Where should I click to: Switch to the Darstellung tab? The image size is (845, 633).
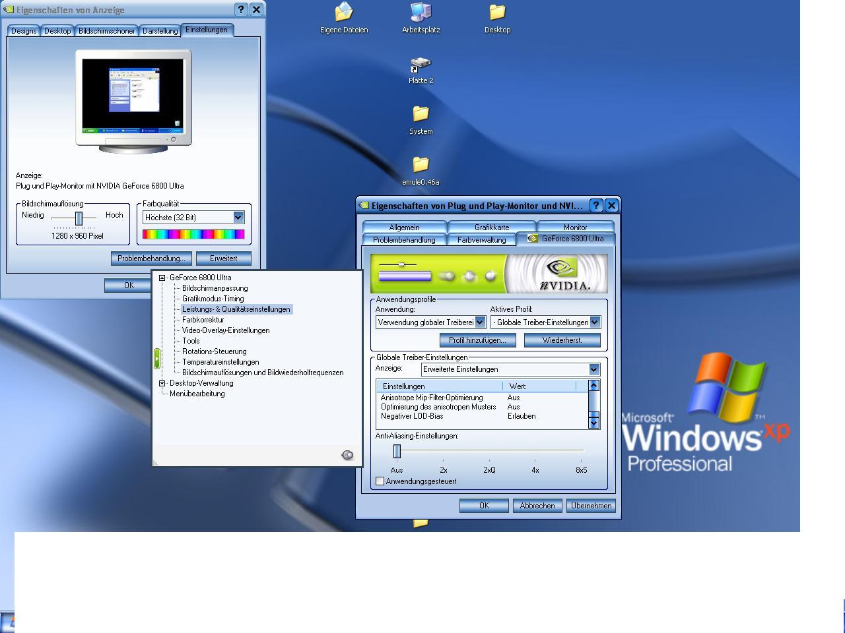pos(160,31)
